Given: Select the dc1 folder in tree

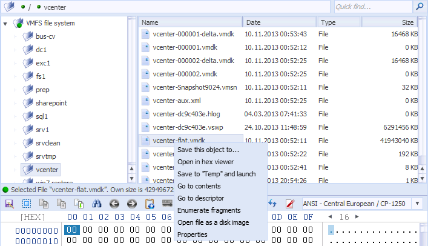Looking at the screenshot, I should pyautogui.click(x=41, y=50).
